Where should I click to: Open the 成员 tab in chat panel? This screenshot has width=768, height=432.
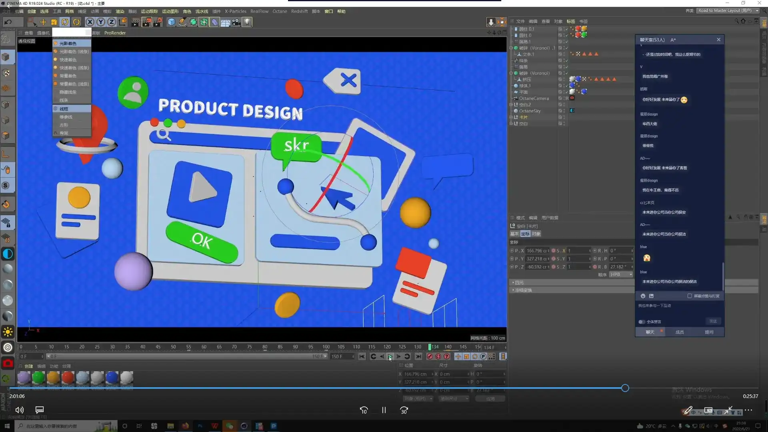[x=679, y=332]
